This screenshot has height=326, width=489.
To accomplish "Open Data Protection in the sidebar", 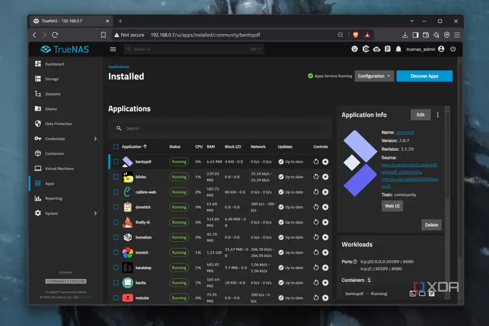I will (x=58, y=124).
